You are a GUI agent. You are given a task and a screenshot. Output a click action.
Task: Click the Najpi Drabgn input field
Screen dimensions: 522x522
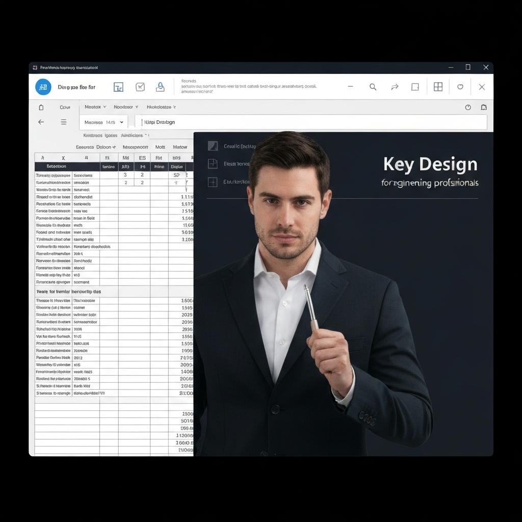[x=311, y=122]
